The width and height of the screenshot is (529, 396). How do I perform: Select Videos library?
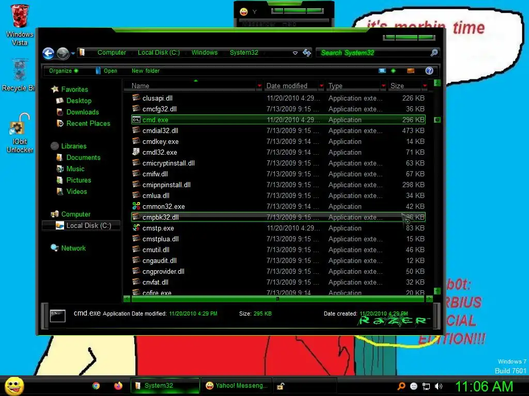(x=76, y=191)
